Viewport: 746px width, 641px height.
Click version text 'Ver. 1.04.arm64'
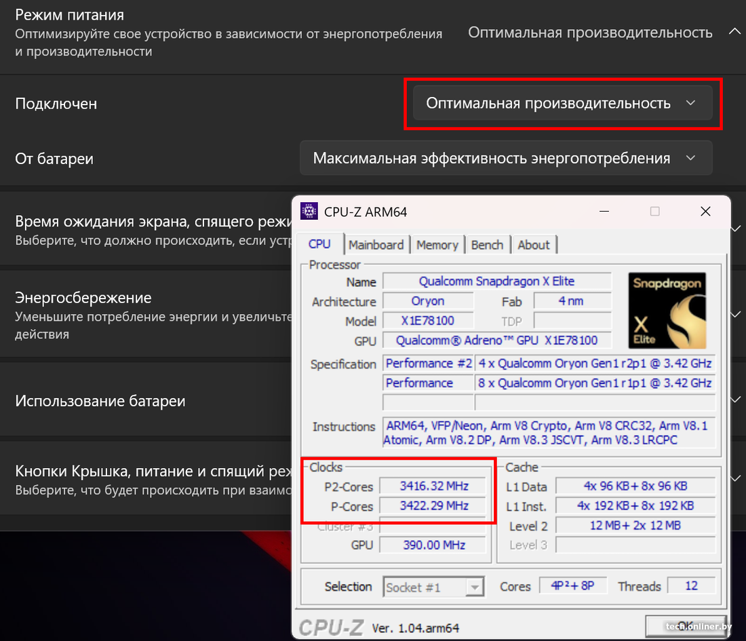pyautogui.click(x=415, y=628)
